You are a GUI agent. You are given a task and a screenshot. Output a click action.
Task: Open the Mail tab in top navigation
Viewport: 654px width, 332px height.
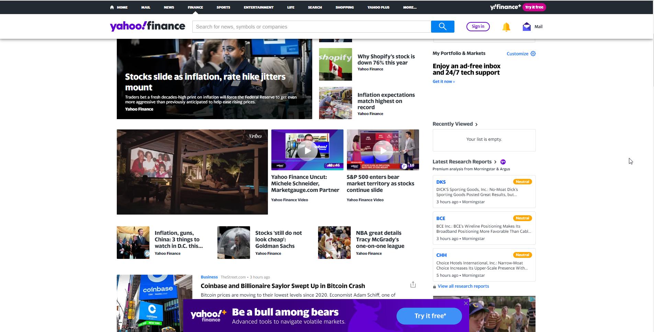(146, 7)
